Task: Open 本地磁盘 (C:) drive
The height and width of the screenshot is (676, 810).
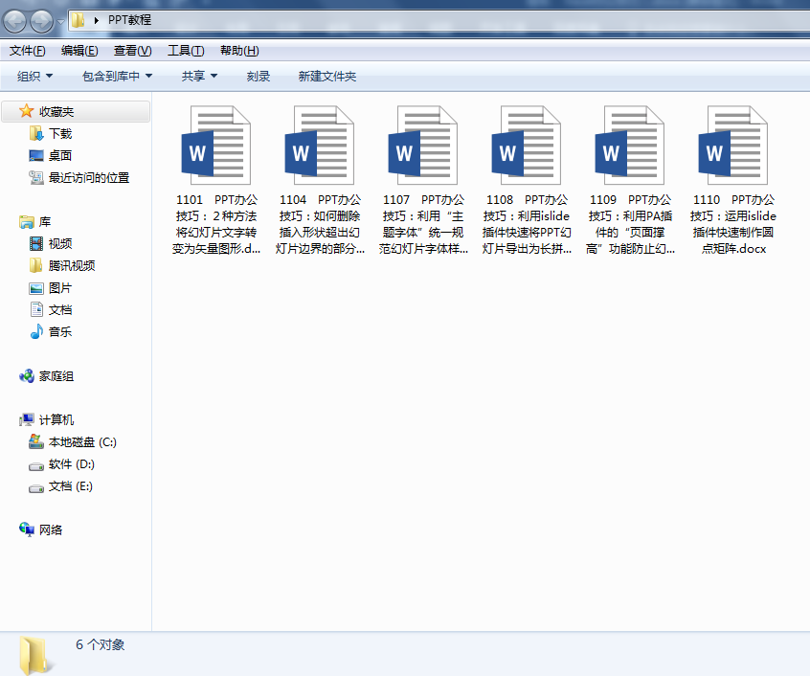Action: (x=82, y=442)
